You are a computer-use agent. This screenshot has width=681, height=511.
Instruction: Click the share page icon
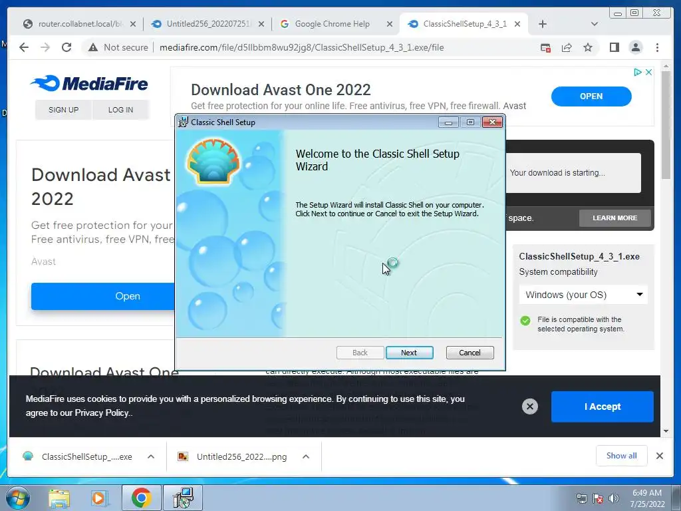click(x=567, y=47)
